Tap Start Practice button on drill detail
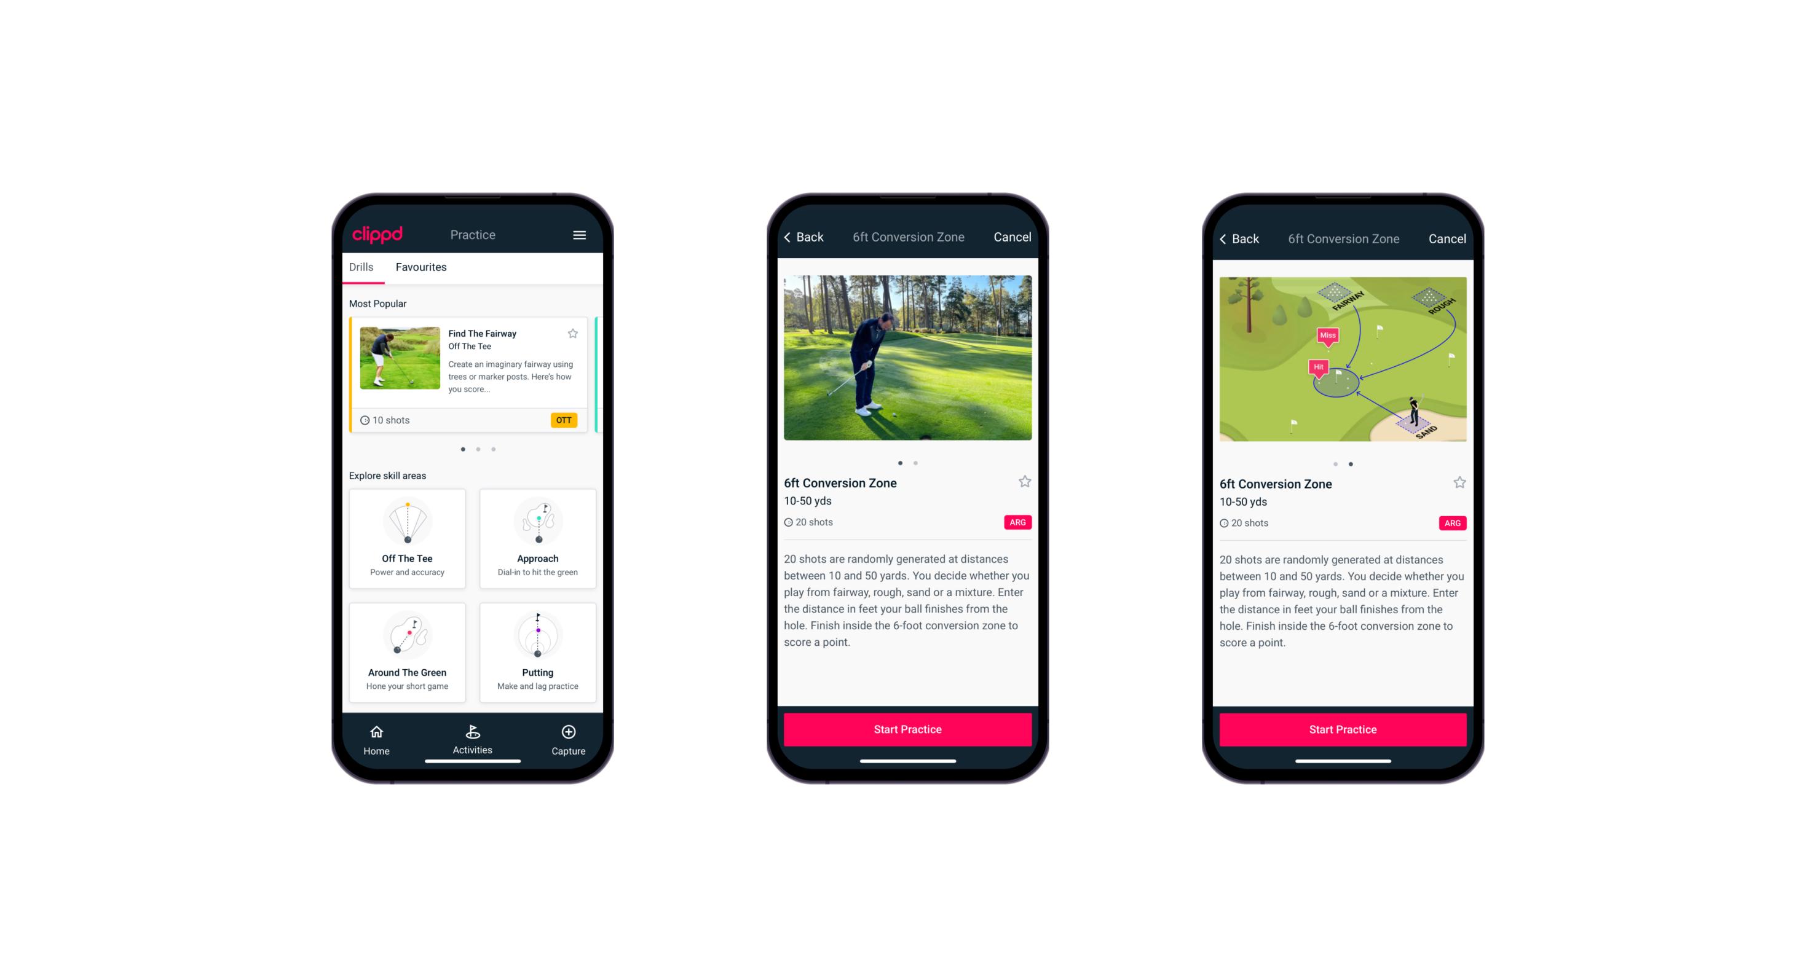Viewport: 1816px width, 977px height. point(906,728)
